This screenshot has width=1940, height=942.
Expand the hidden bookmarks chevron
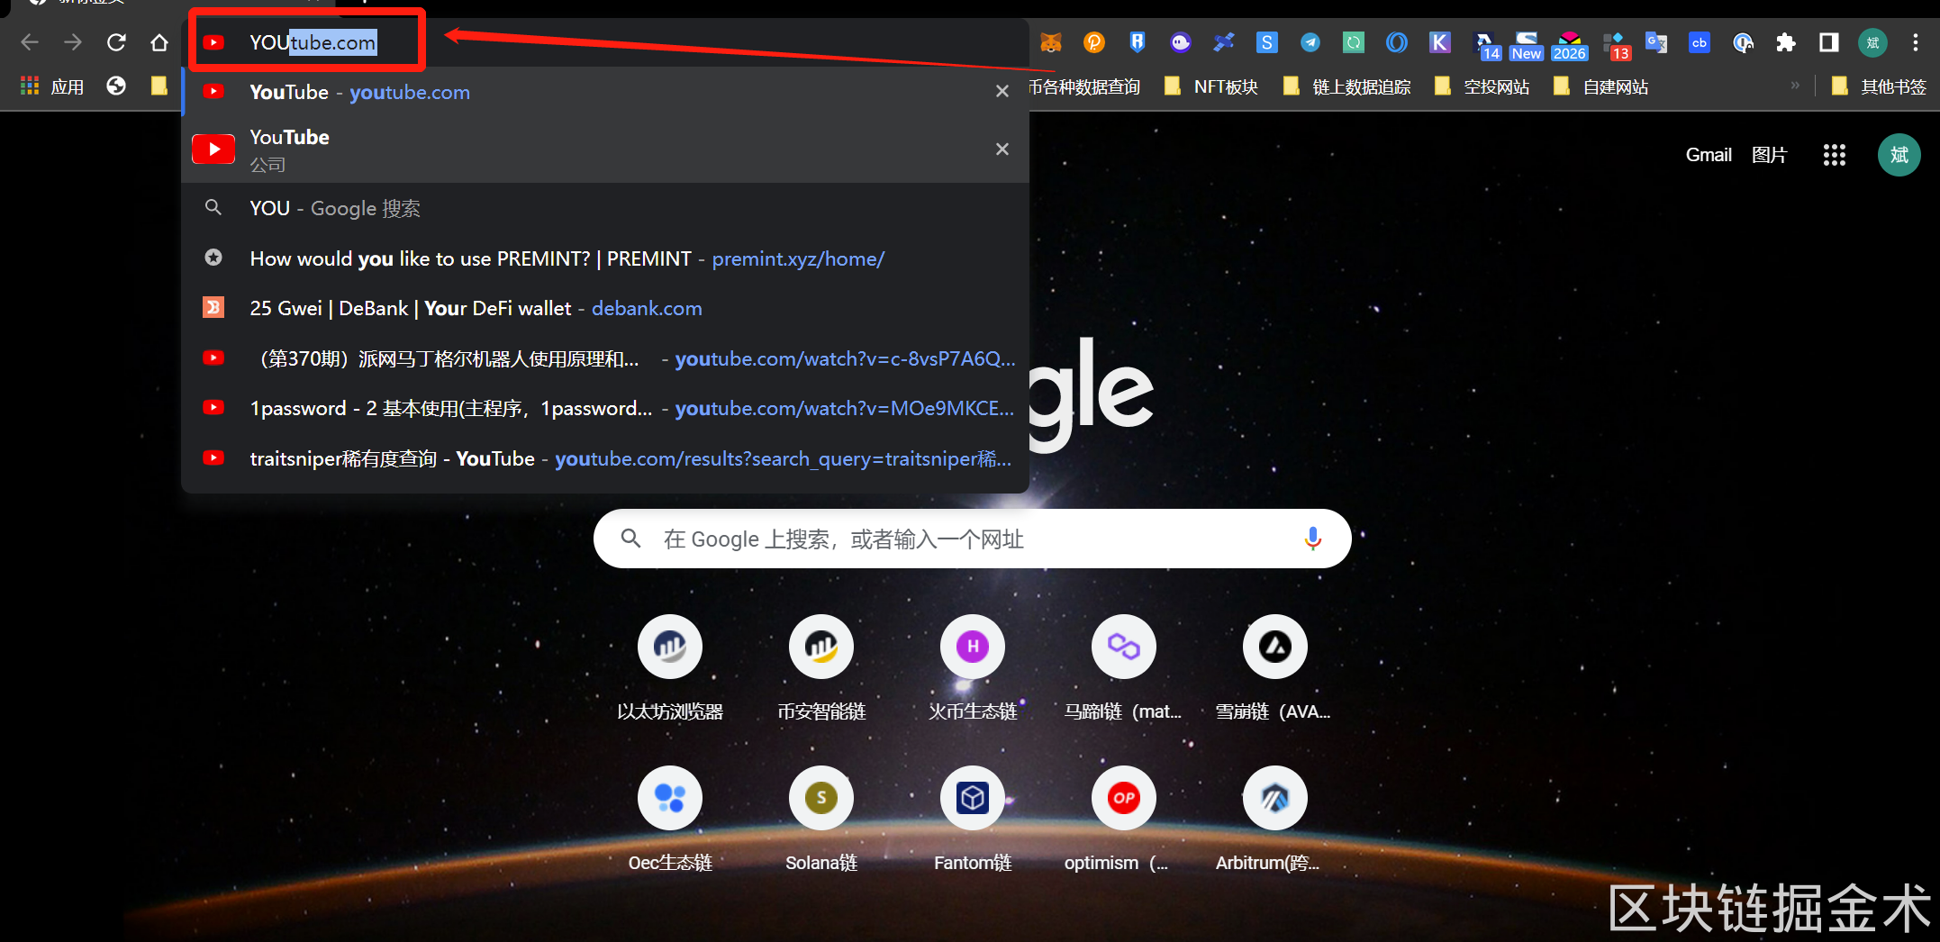tap(1795, 86)
